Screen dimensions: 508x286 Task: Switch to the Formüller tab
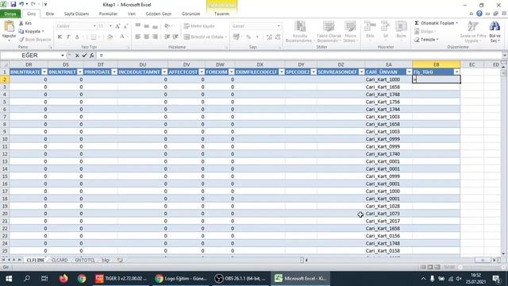pyautogui.click(x=108, y=14)
